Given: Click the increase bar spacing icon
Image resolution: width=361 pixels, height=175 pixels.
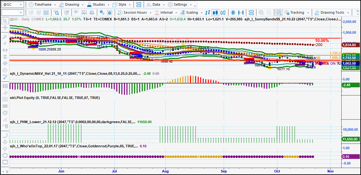Looking at the screenshot, I should coord(241,12).
